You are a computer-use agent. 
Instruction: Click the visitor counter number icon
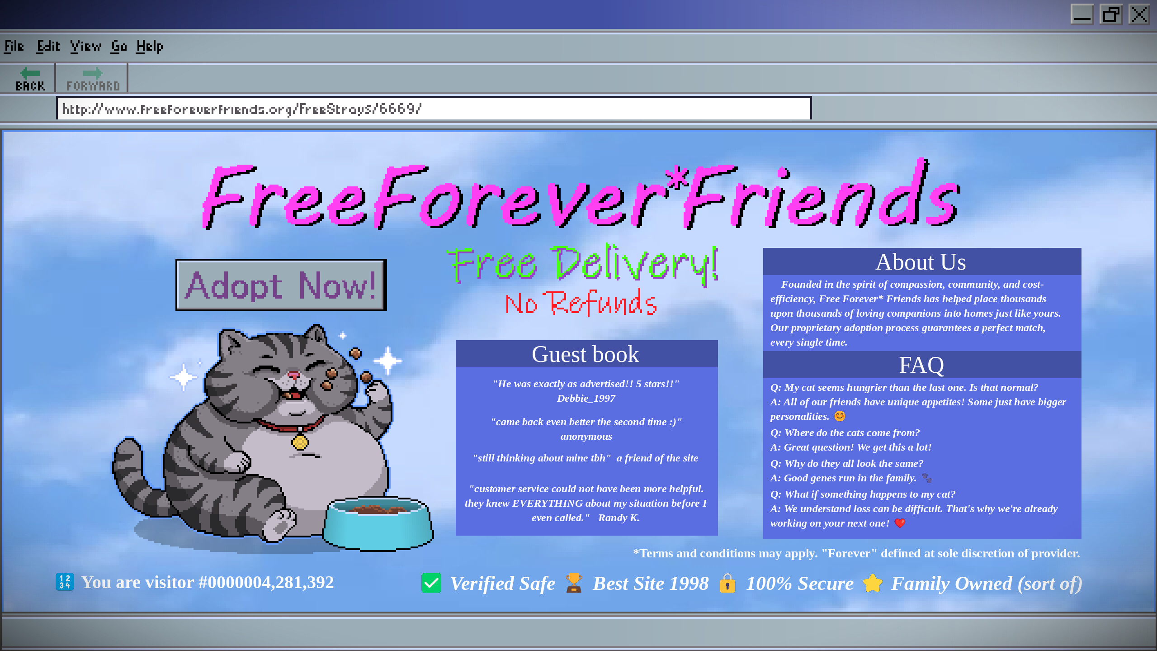pyautogui.click(x=65, y=582)
